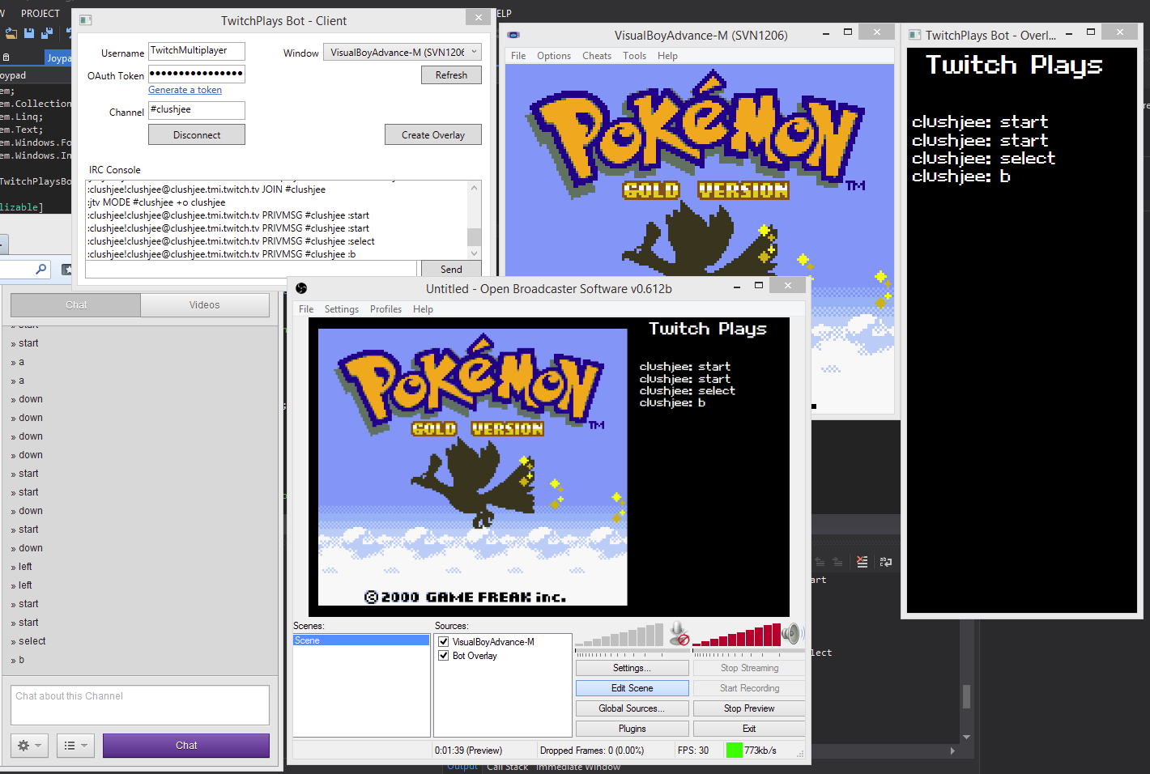Click the Refresh button
The width and height of the screenshot is (1150, 774).
tap(451, 75)
